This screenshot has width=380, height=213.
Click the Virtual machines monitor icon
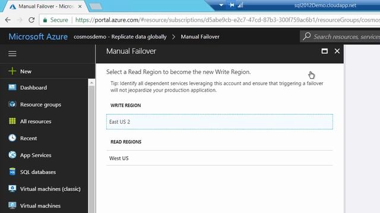(12, 205)
